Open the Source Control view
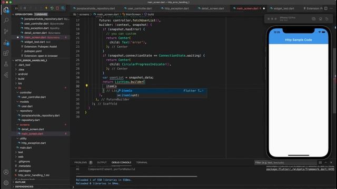 click(x=6, y=31)
